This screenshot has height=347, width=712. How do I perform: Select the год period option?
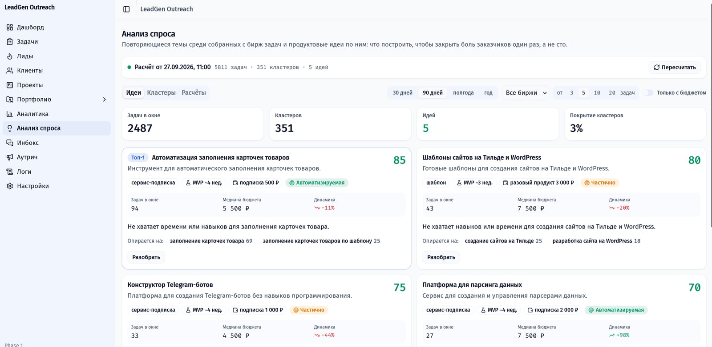pyautogui.click(x=488, y=93)
